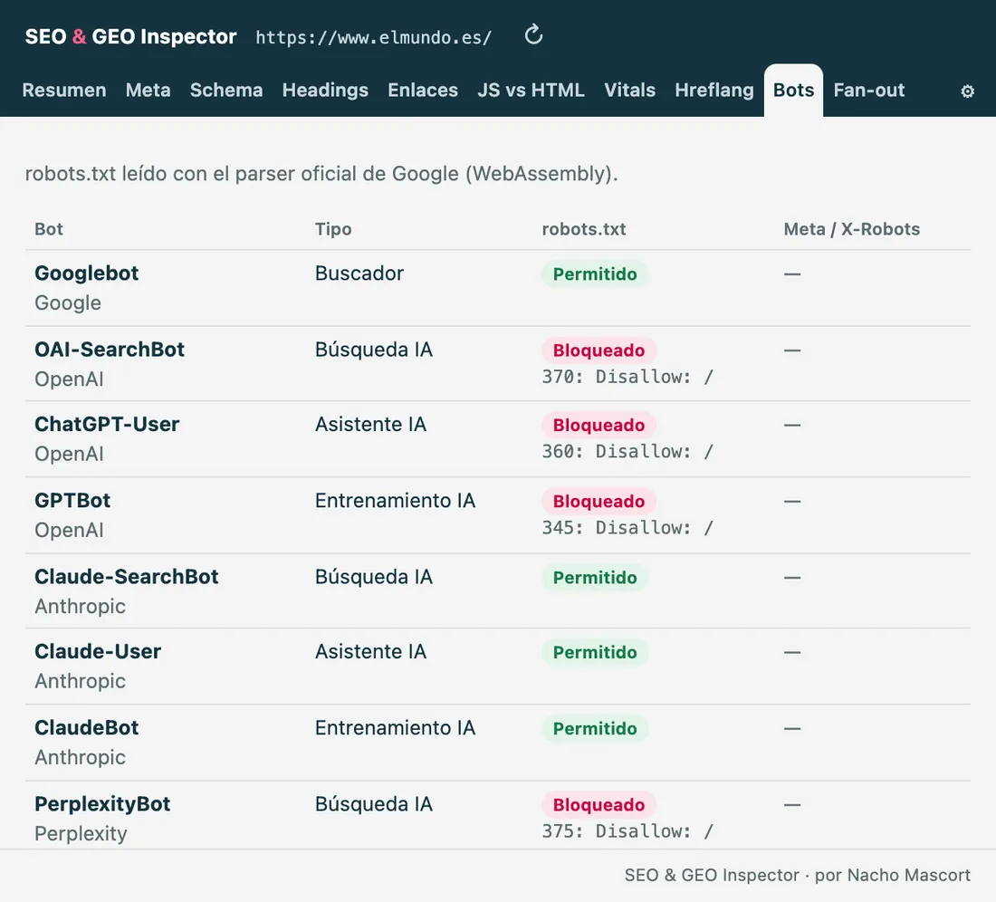The height and width of the screenshot is (902, 996).
Task: Select the PerplexityBot bot name
Action: click(102, 804)
